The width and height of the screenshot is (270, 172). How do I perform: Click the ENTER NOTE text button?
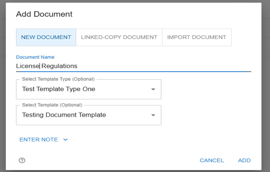point(39,140)
